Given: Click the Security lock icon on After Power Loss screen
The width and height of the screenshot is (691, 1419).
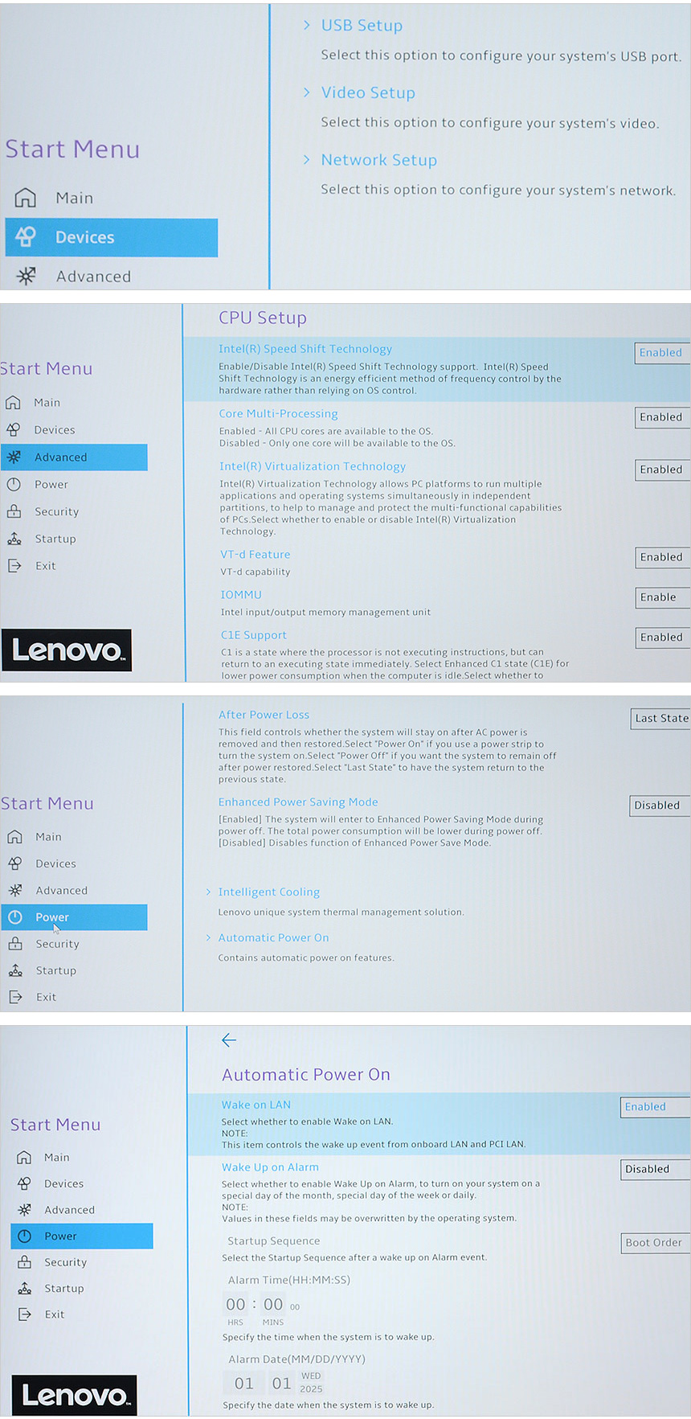Looking at the screenshot, I should [15, 943].
